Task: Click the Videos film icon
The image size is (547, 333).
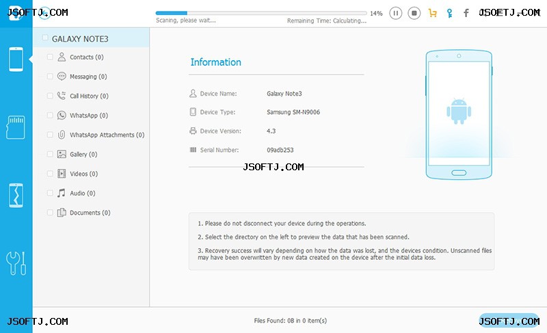Action: pos(62,173)
